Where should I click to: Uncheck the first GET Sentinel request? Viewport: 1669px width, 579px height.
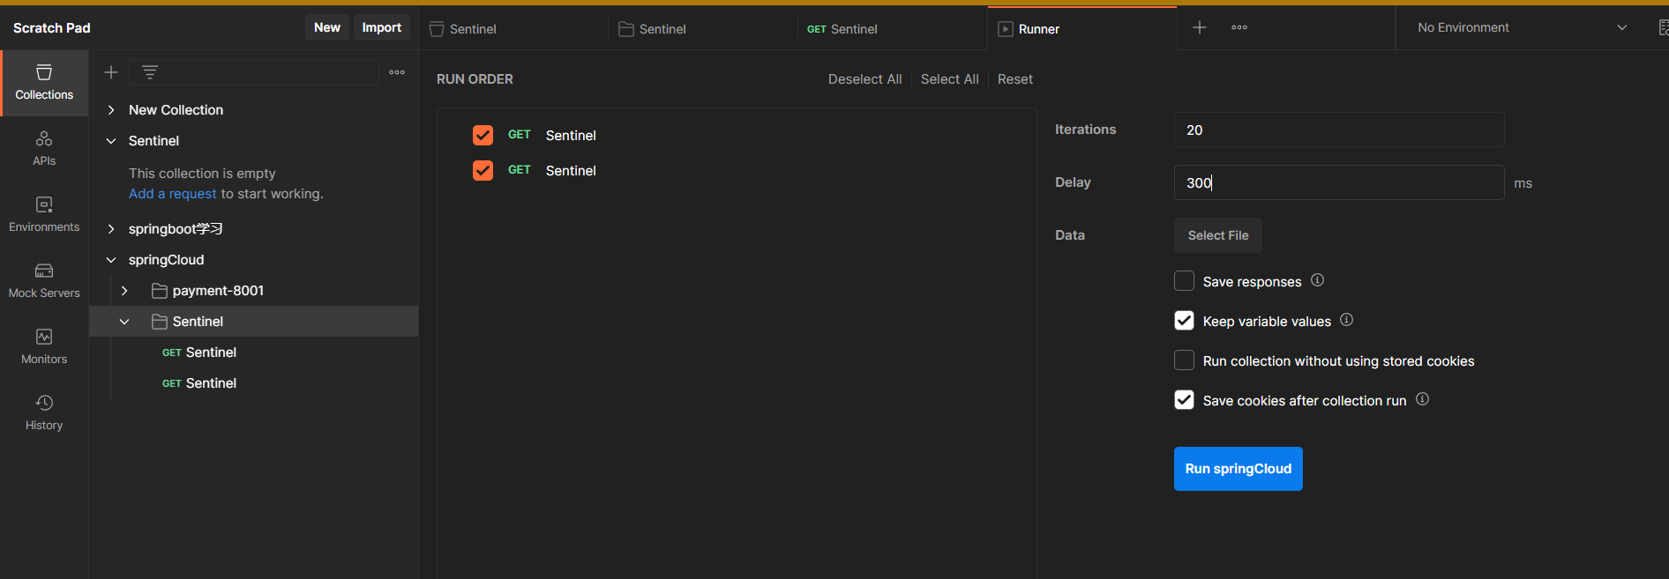tap(483, 135)
